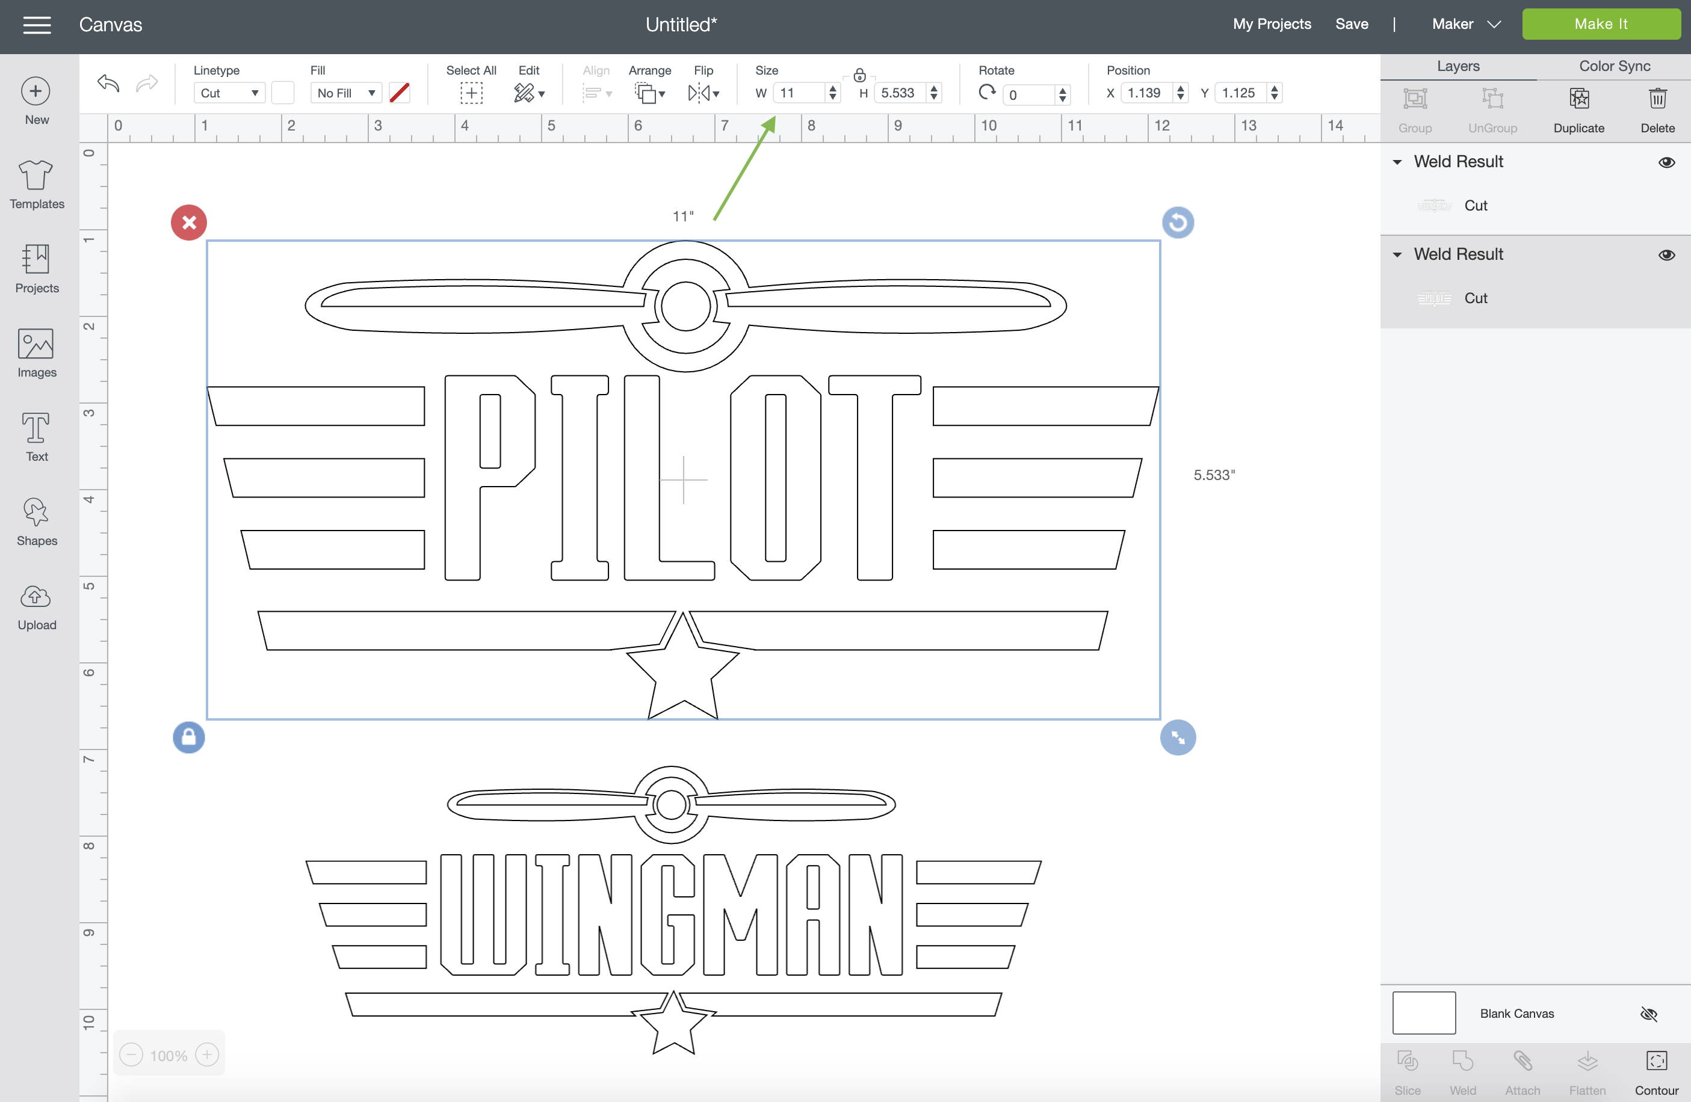This screenshot has height=1102, width=1691.
Task: Collapse the first Weld Result group
Action: 1397,162
